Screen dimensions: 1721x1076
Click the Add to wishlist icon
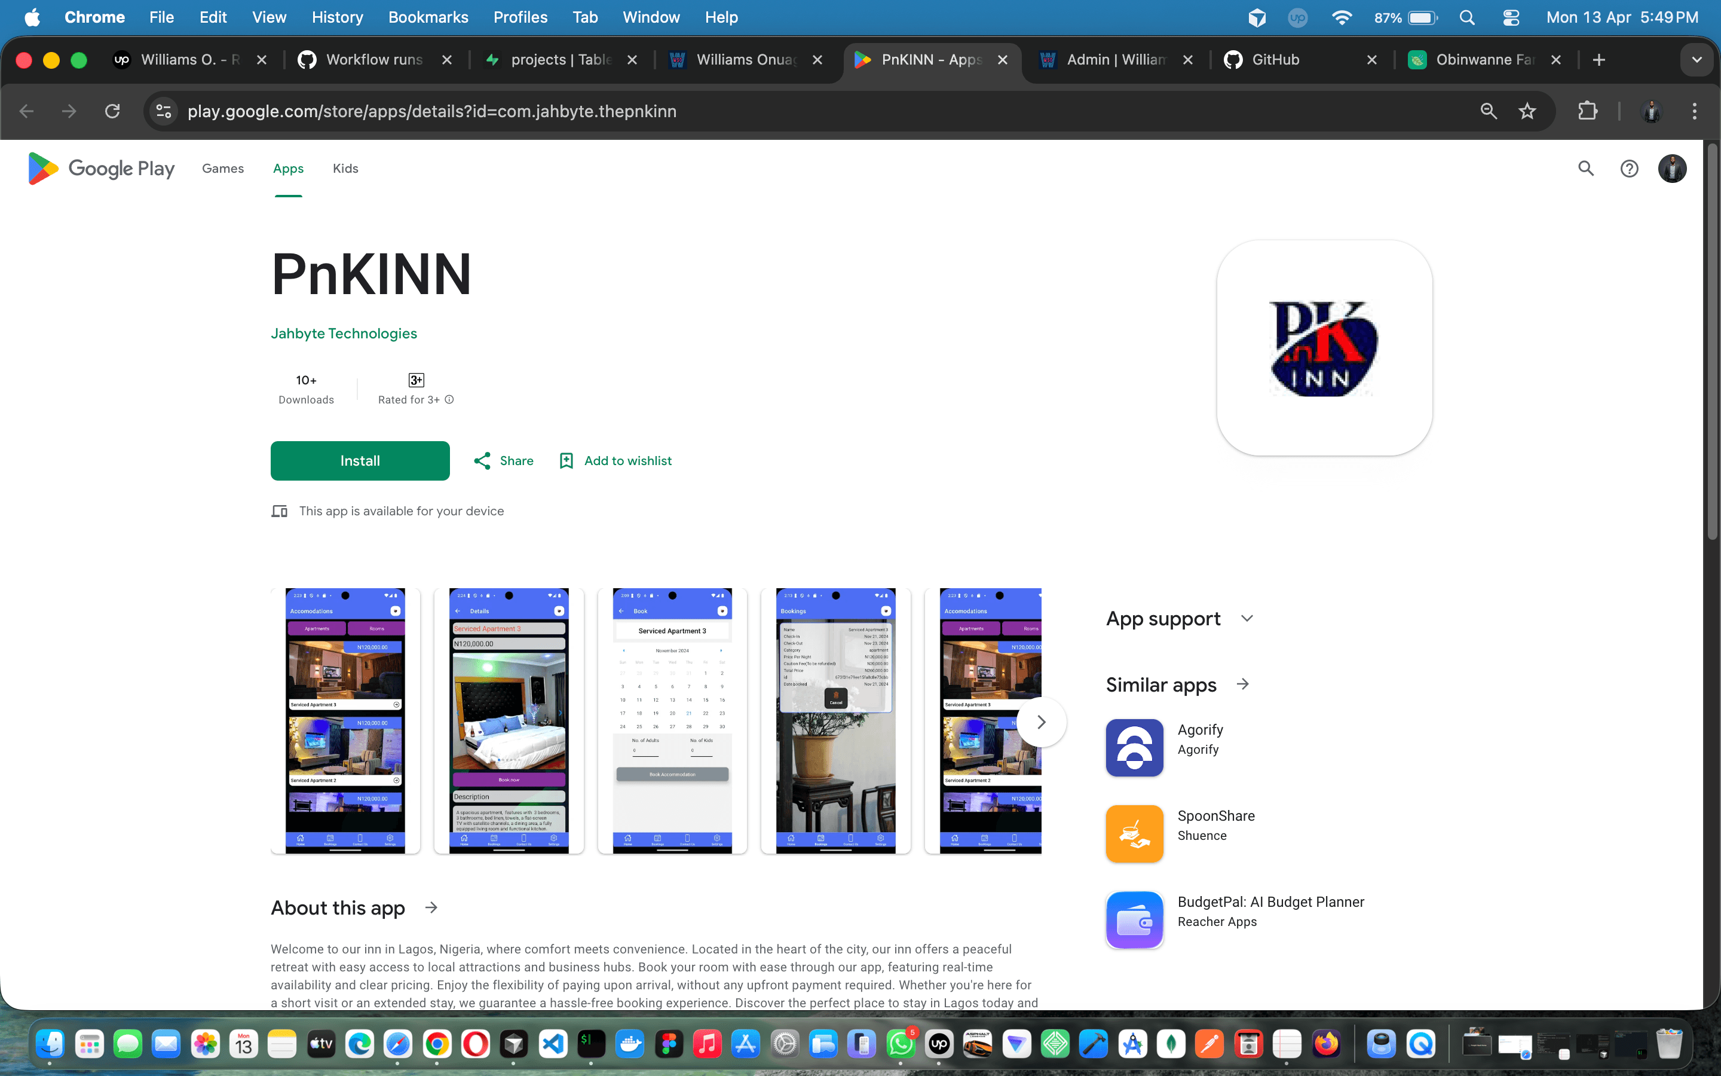pyautogui.click(x=565, y=460)
